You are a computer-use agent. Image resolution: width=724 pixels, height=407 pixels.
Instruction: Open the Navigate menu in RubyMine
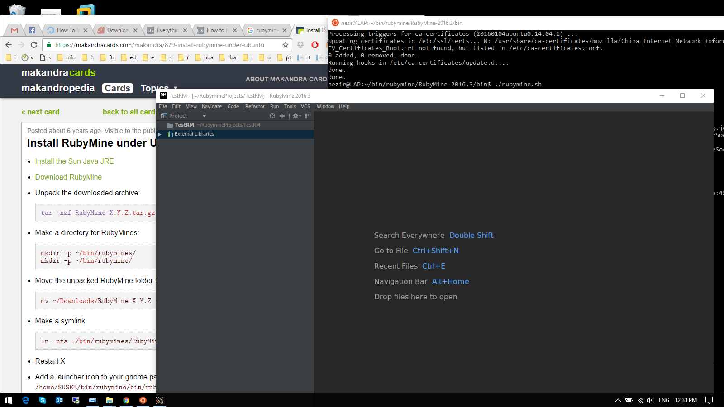pyautogui.click(x=212, y=107)
